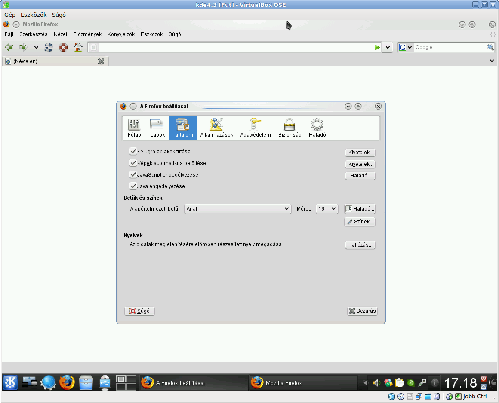499x403 pixels.
Task: Switch to Mozilla Firefox taskbar entry
Action: (x=303, y=383)
